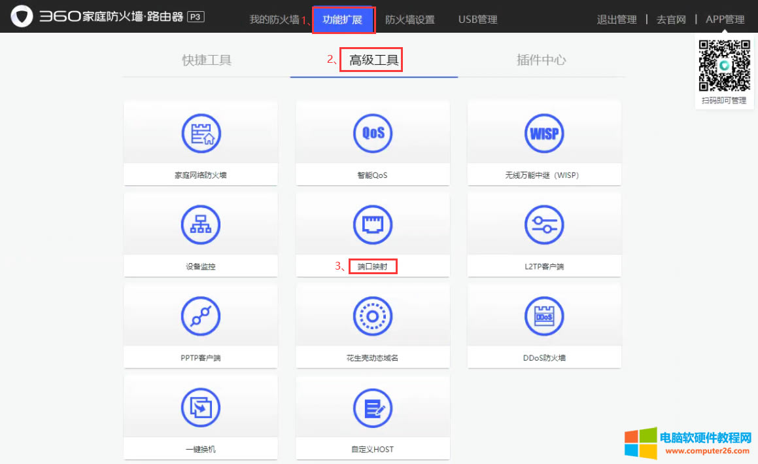Select the 一键换机 migration tool icon
Viewport: 758px width, 464px height.
pyautogui.click(x=201, y=406)
